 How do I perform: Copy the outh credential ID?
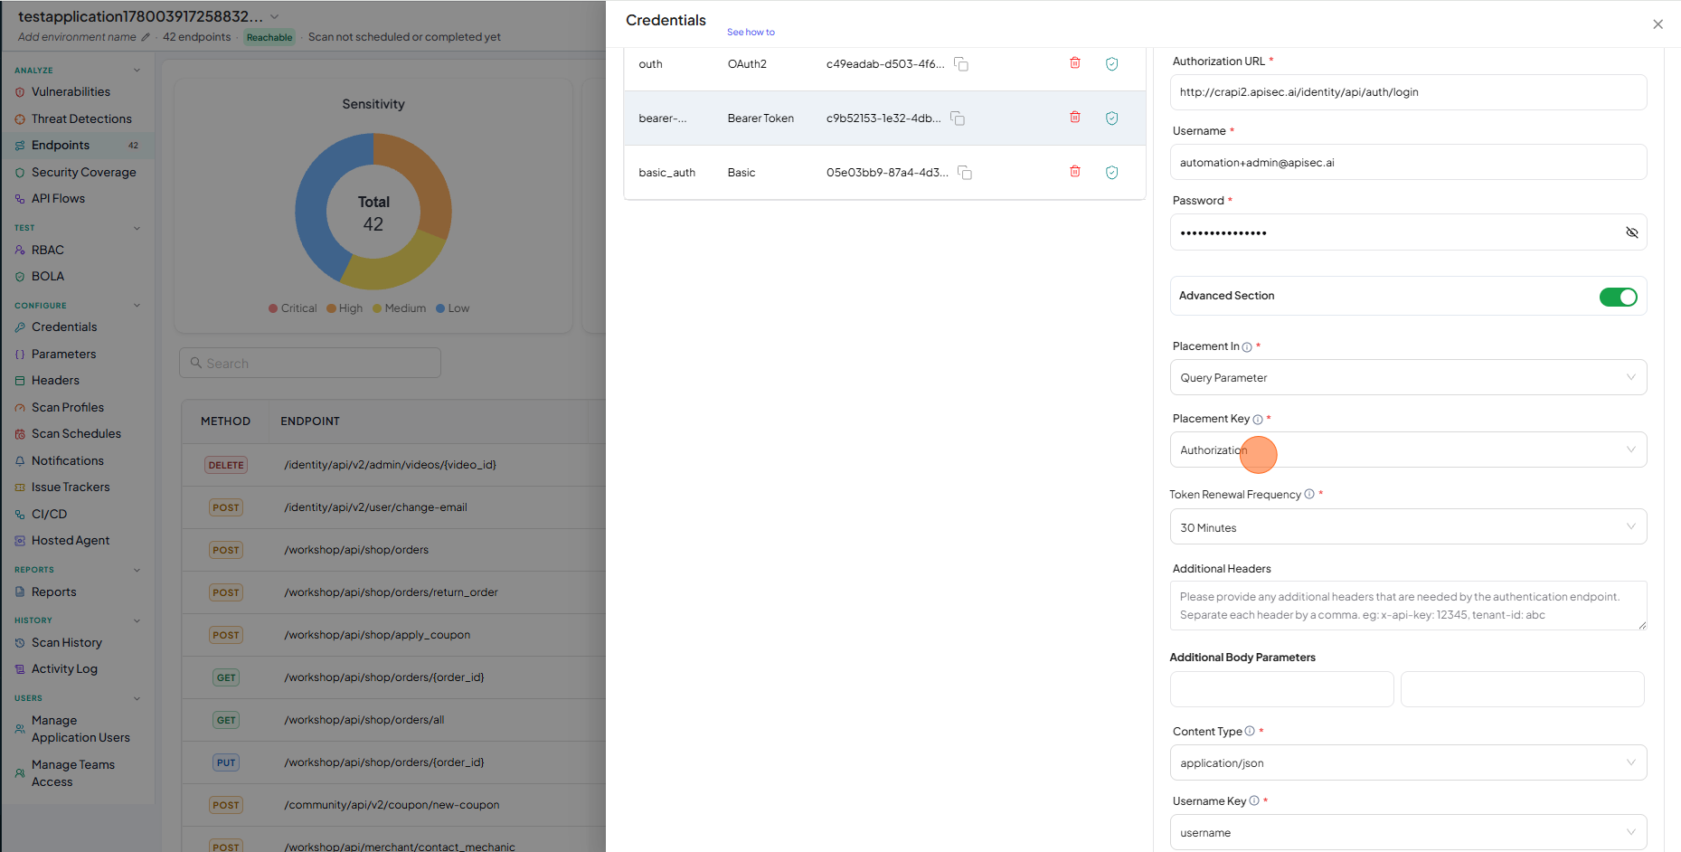tap(961, 64)
